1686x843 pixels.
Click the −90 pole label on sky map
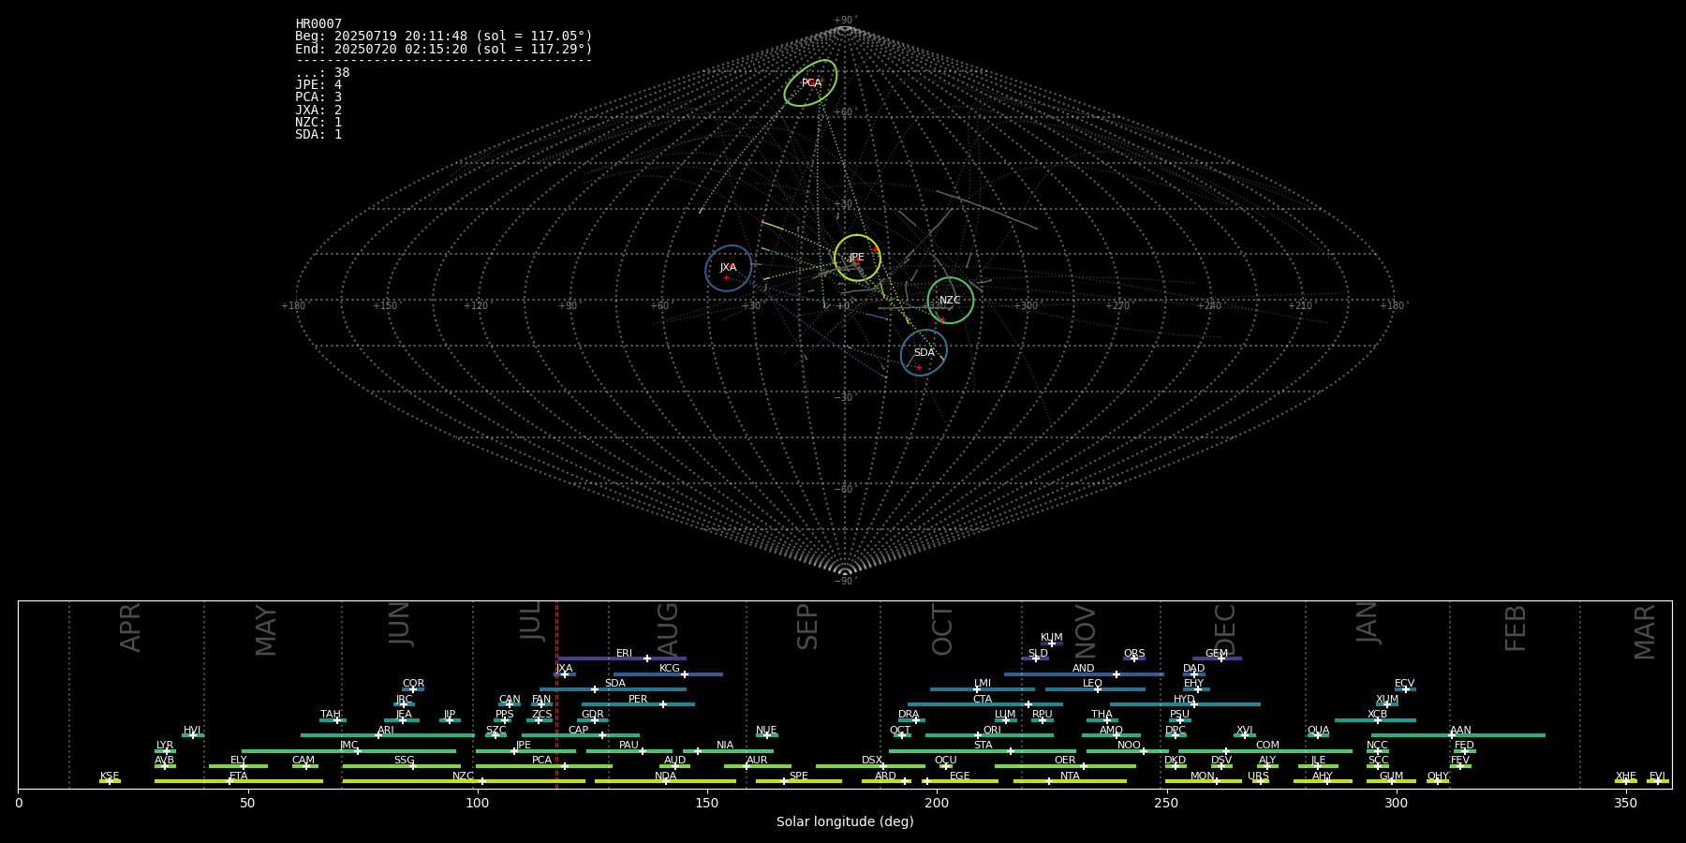845,581
